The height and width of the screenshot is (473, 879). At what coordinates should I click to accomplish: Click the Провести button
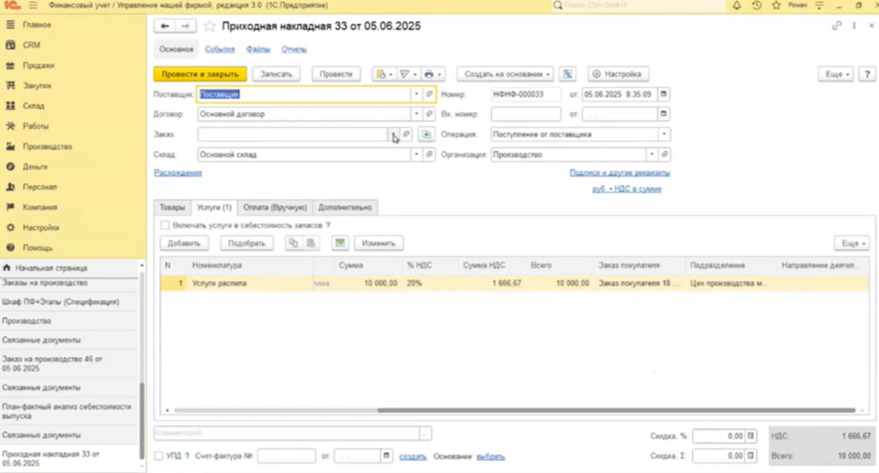(336, 74)
